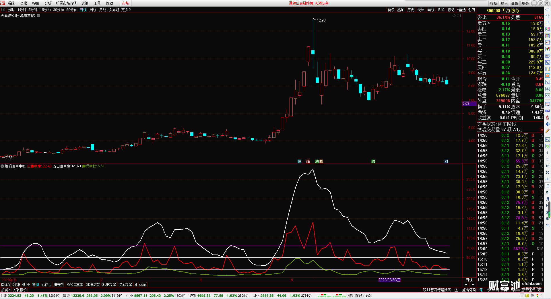Click the 关联报价 related quotes tab
Viewport: 551px width, 299px height.
[x=20, y=290]
